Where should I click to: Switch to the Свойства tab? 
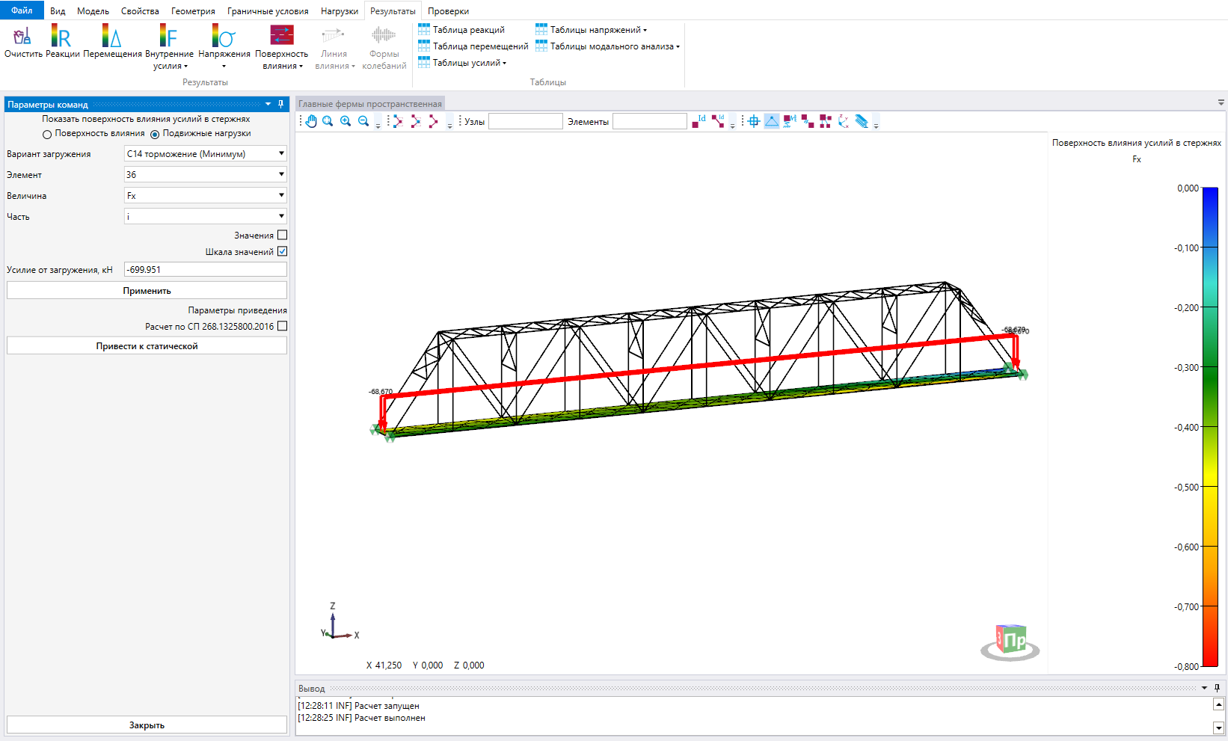(x=140, y=11)
